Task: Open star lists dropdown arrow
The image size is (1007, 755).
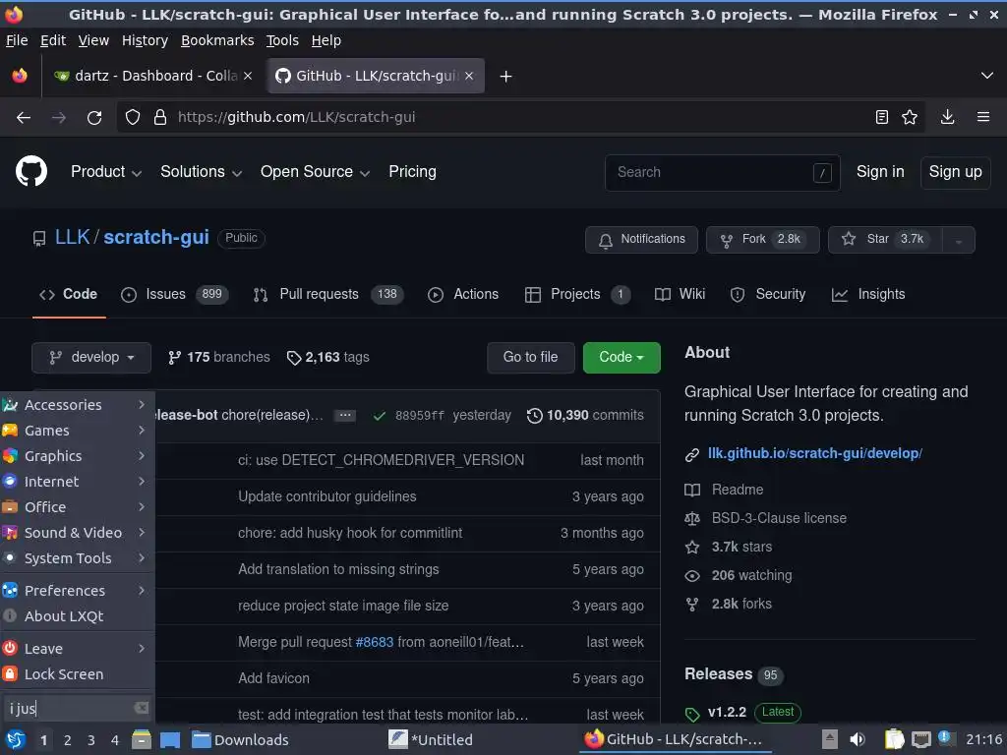Action: click(x=959, y=240)
